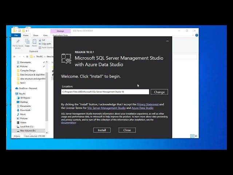Click the SSMS database tools logo icon
Screen dimensions: 233x175
[66, 59]
